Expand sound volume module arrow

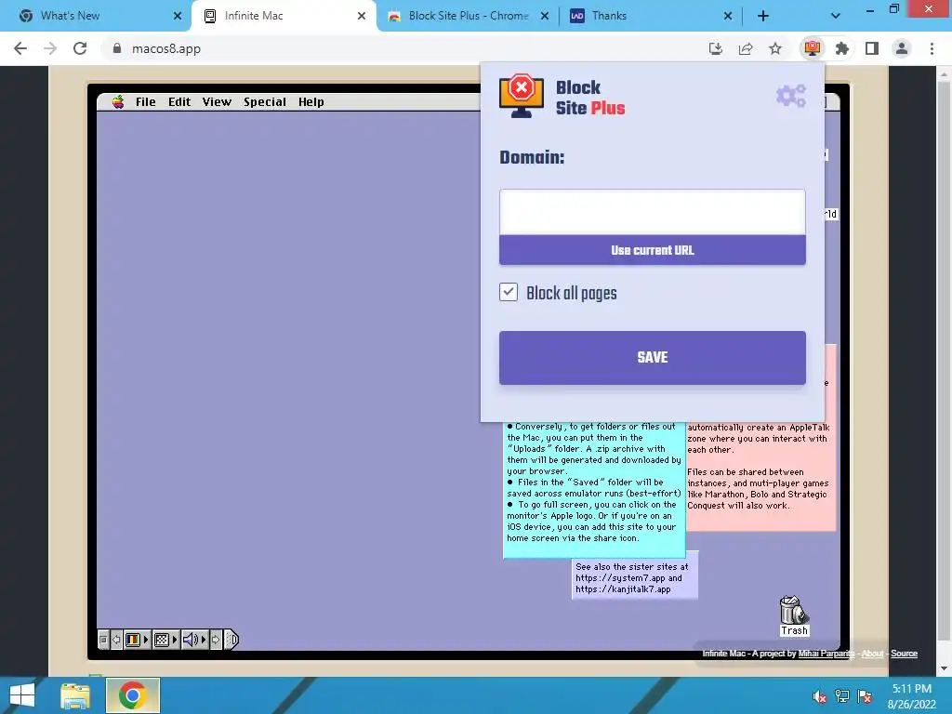(204, 640)
